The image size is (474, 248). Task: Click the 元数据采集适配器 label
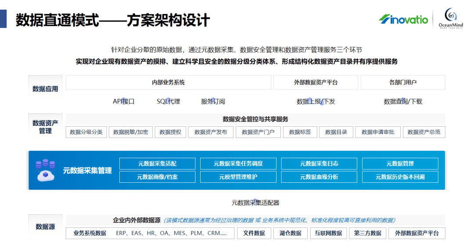pyautogui.click(x=255, y=203)
